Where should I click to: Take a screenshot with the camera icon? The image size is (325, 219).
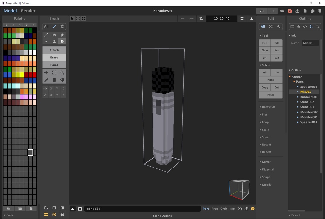80,209
